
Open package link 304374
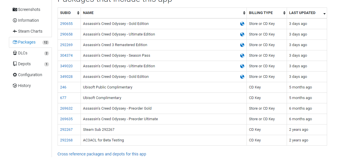(66, 56)
